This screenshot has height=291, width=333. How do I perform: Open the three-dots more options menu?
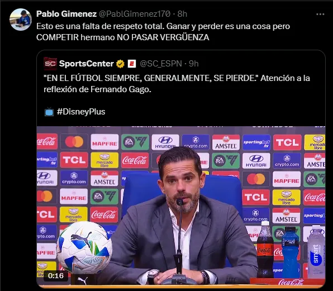point(320,14)
